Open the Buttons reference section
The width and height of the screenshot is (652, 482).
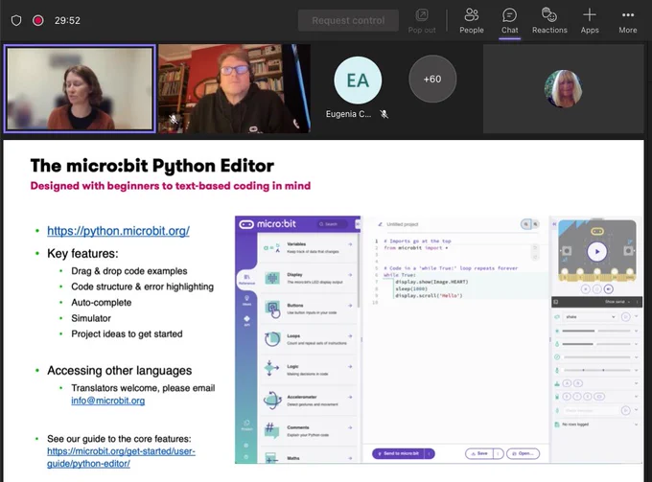(x=308, y=309)
